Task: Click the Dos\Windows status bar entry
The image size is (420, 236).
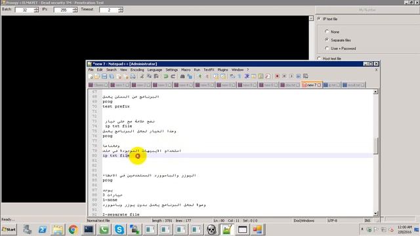Action: [304, 221]
